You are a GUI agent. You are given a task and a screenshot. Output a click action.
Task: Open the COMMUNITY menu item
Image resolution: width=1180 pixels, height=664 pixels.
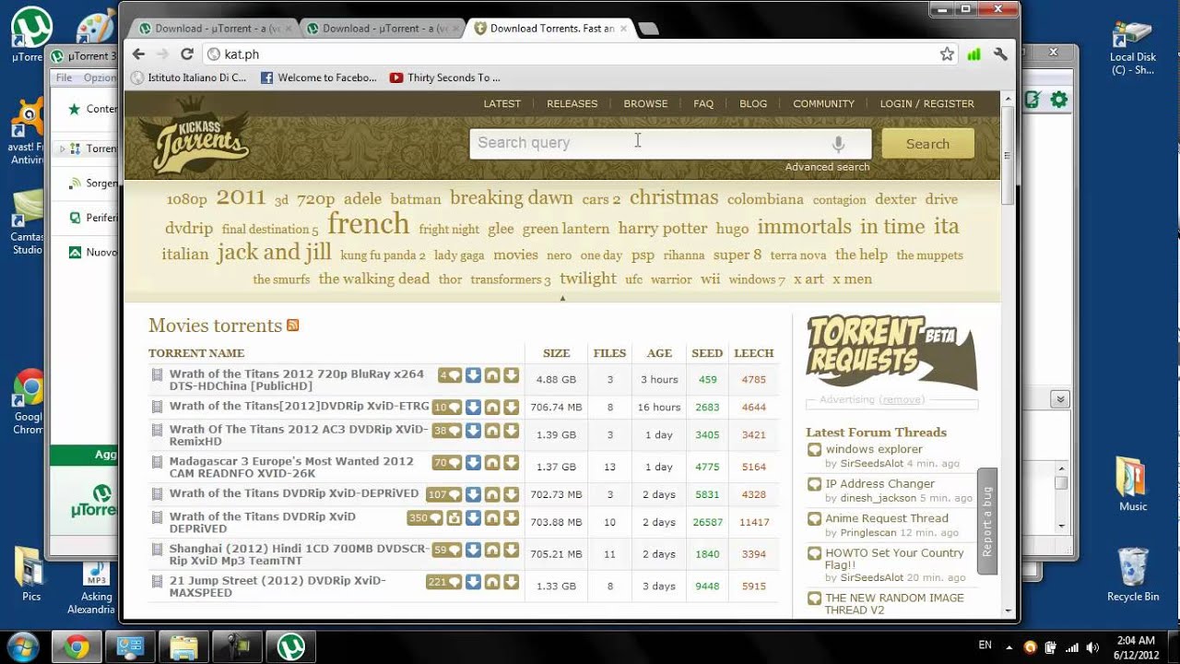pyautogui.click(x=823, y=103)
